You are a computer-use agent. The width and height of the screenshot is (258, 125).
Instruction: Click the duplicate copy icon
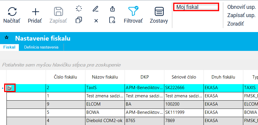pyautogui.click(x=79, y=20)
